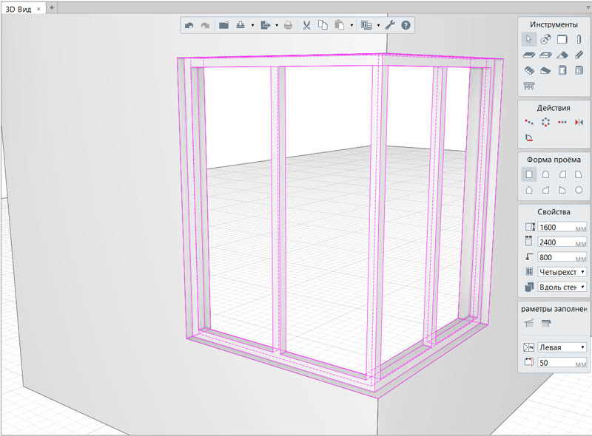The width and height of the screenshot is (592, 436).
Task: Undo the last action
Action: click(x=189, y=25)
